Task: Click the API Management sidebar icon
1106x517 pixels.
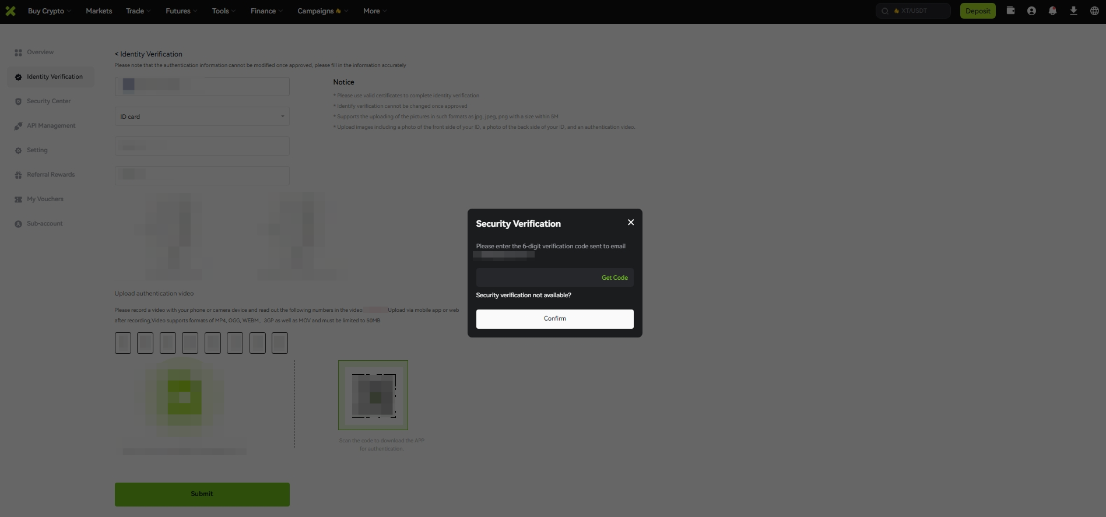Action: click(18, 126)
